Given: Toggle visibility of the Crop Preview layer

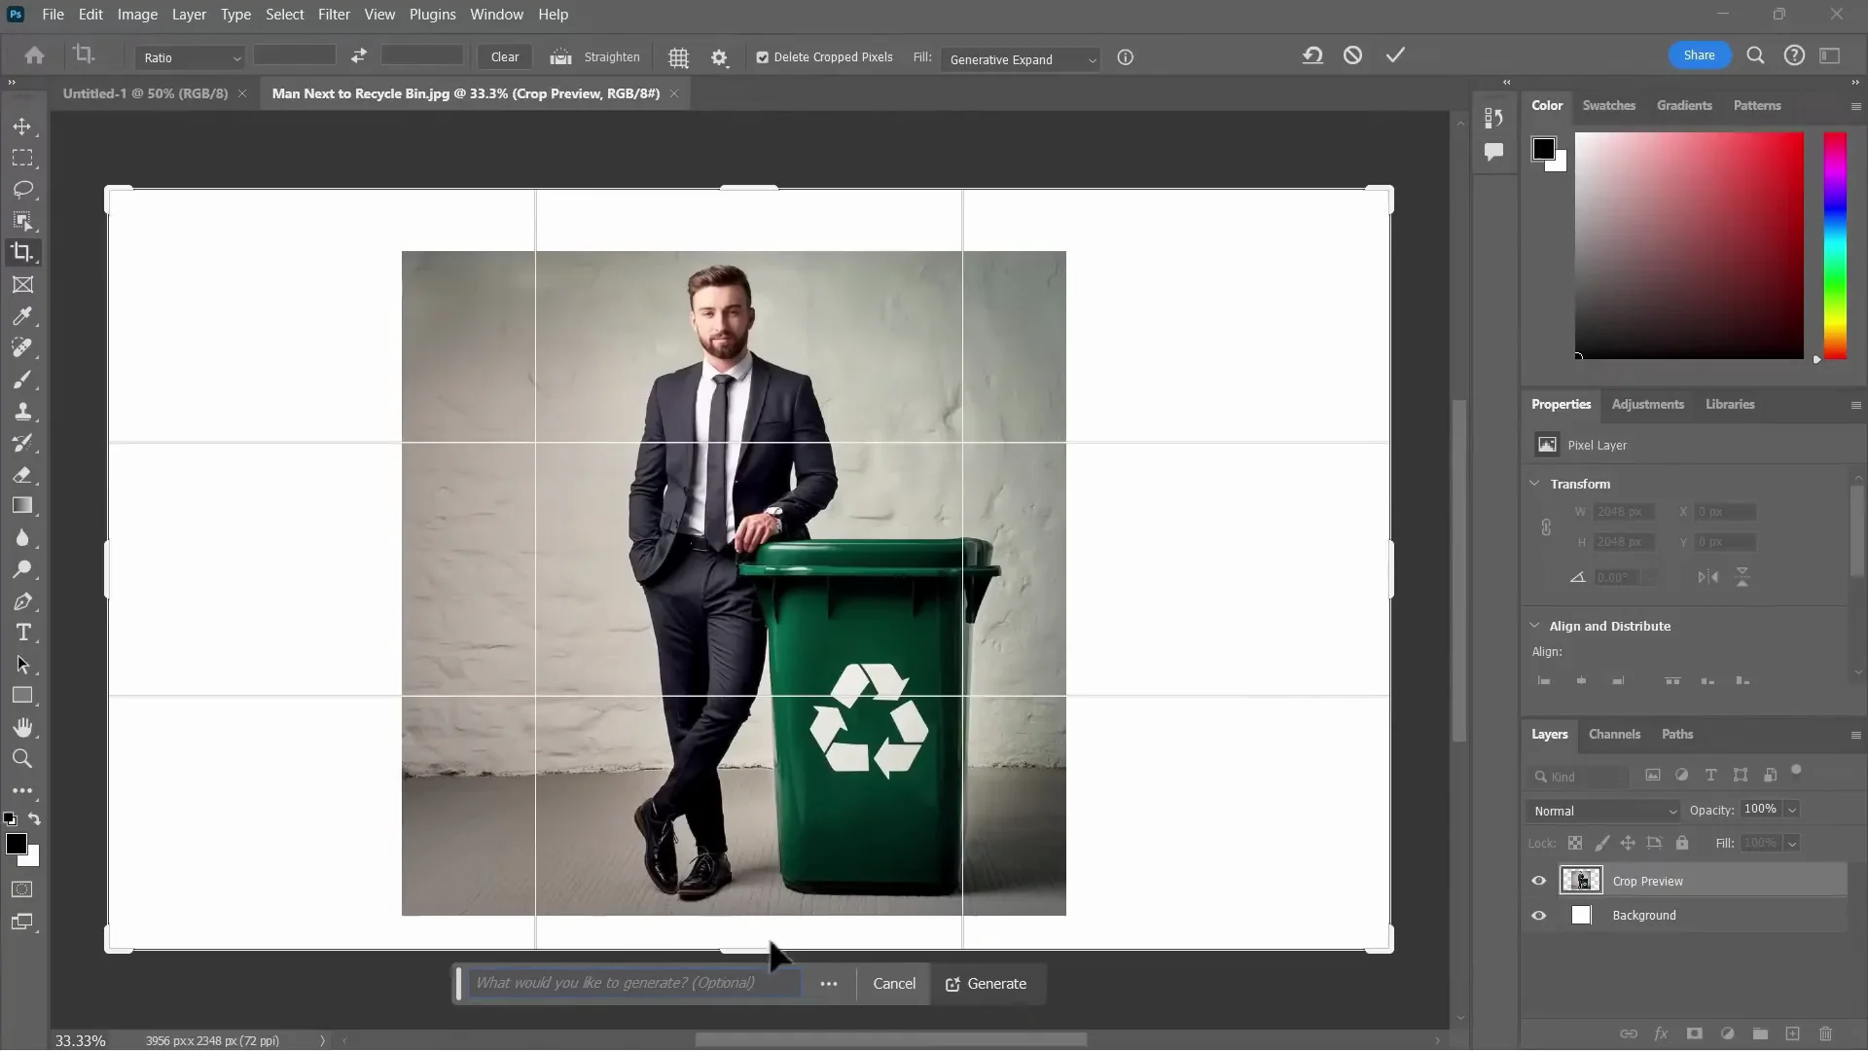Looking at the screenshot, I should [1538, 881].
